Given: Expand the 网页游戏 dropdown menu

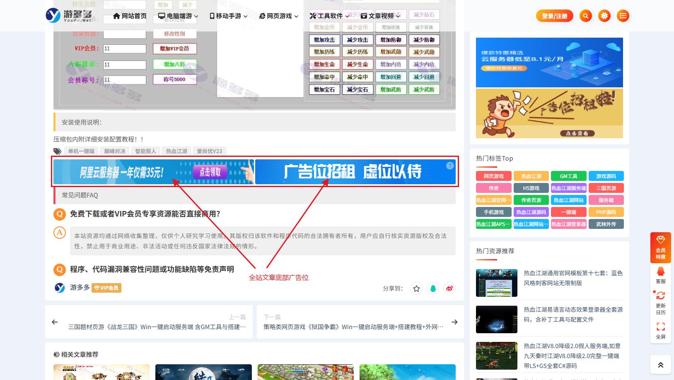Looking at the screenshot, I should [x=279, y=16].
